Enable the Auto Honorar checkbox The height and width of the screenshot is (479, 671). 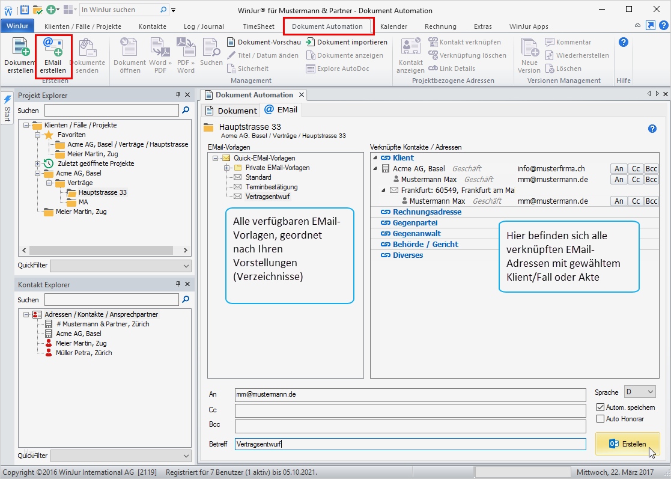[600, 418]
